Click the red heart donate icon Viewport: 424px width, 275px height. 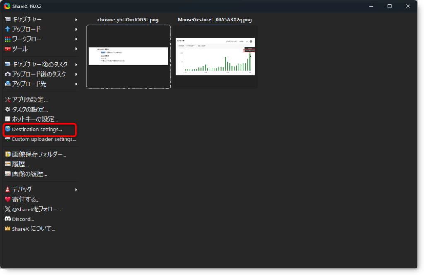point(7,199)
